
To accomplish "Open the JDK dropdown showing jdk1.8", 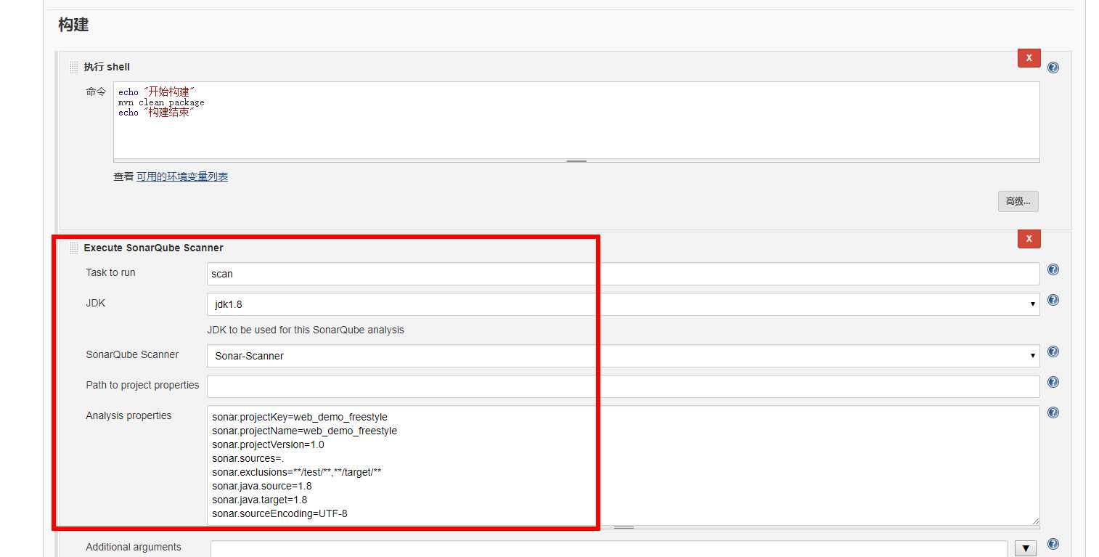I will (x=623, y=304).
